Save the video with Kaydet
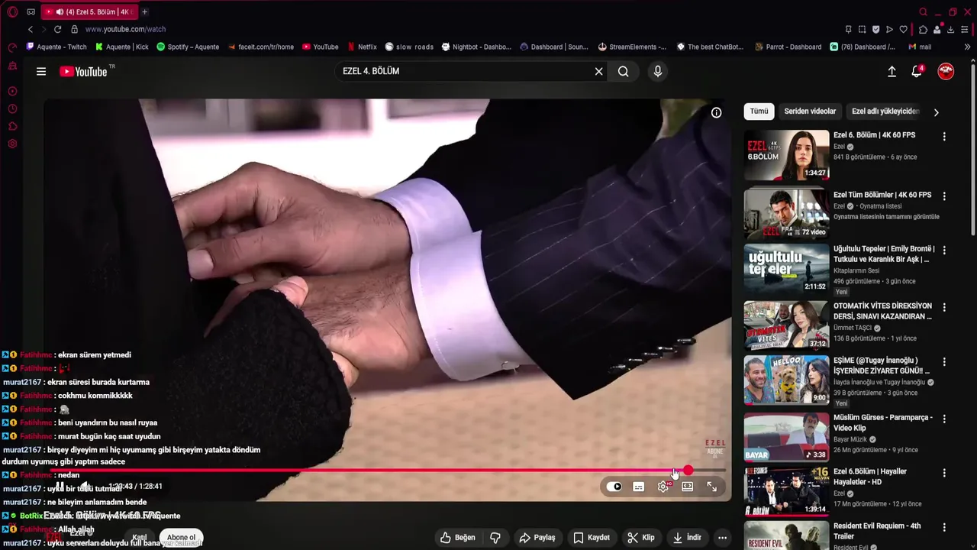This screenshot has width=977, height=550. click(x=592, y=538)
